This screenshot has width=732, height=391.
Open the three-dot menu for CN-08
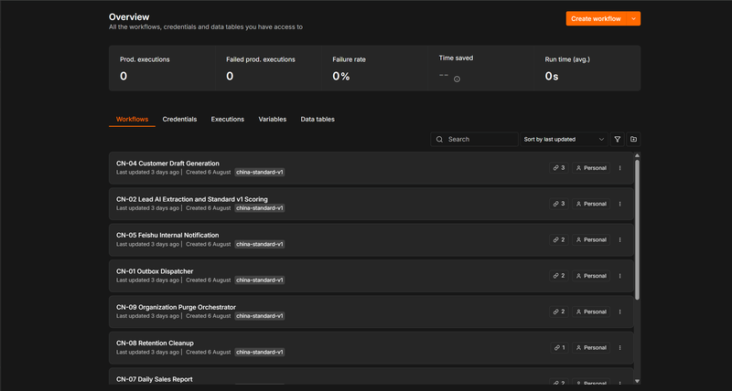620,348
